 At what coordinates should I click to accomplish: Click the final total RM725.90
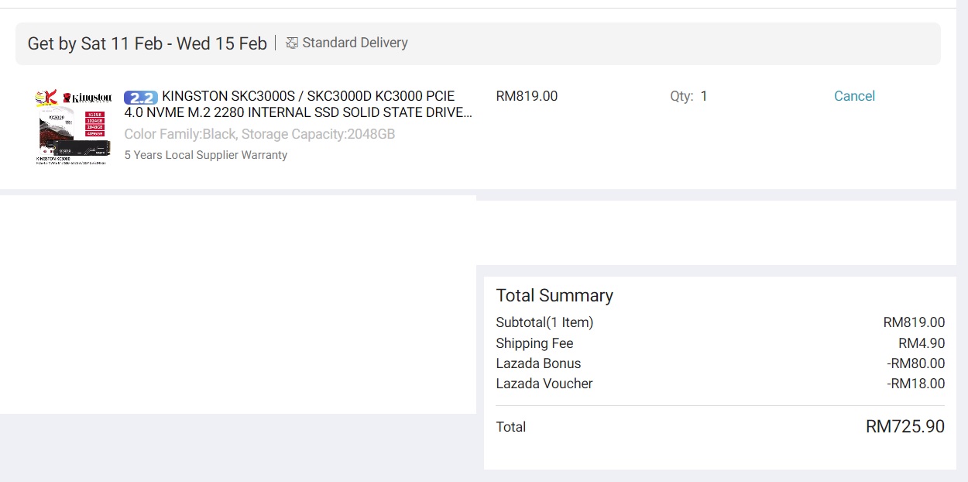tap(905, 426)
